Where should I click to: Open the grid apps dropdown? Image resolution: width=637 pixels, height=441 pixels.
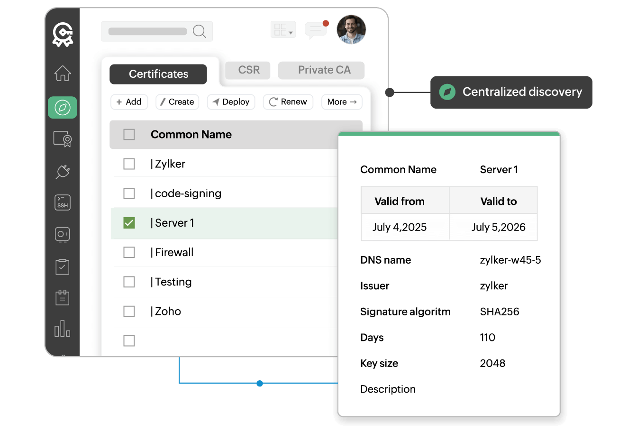[283, 30]
